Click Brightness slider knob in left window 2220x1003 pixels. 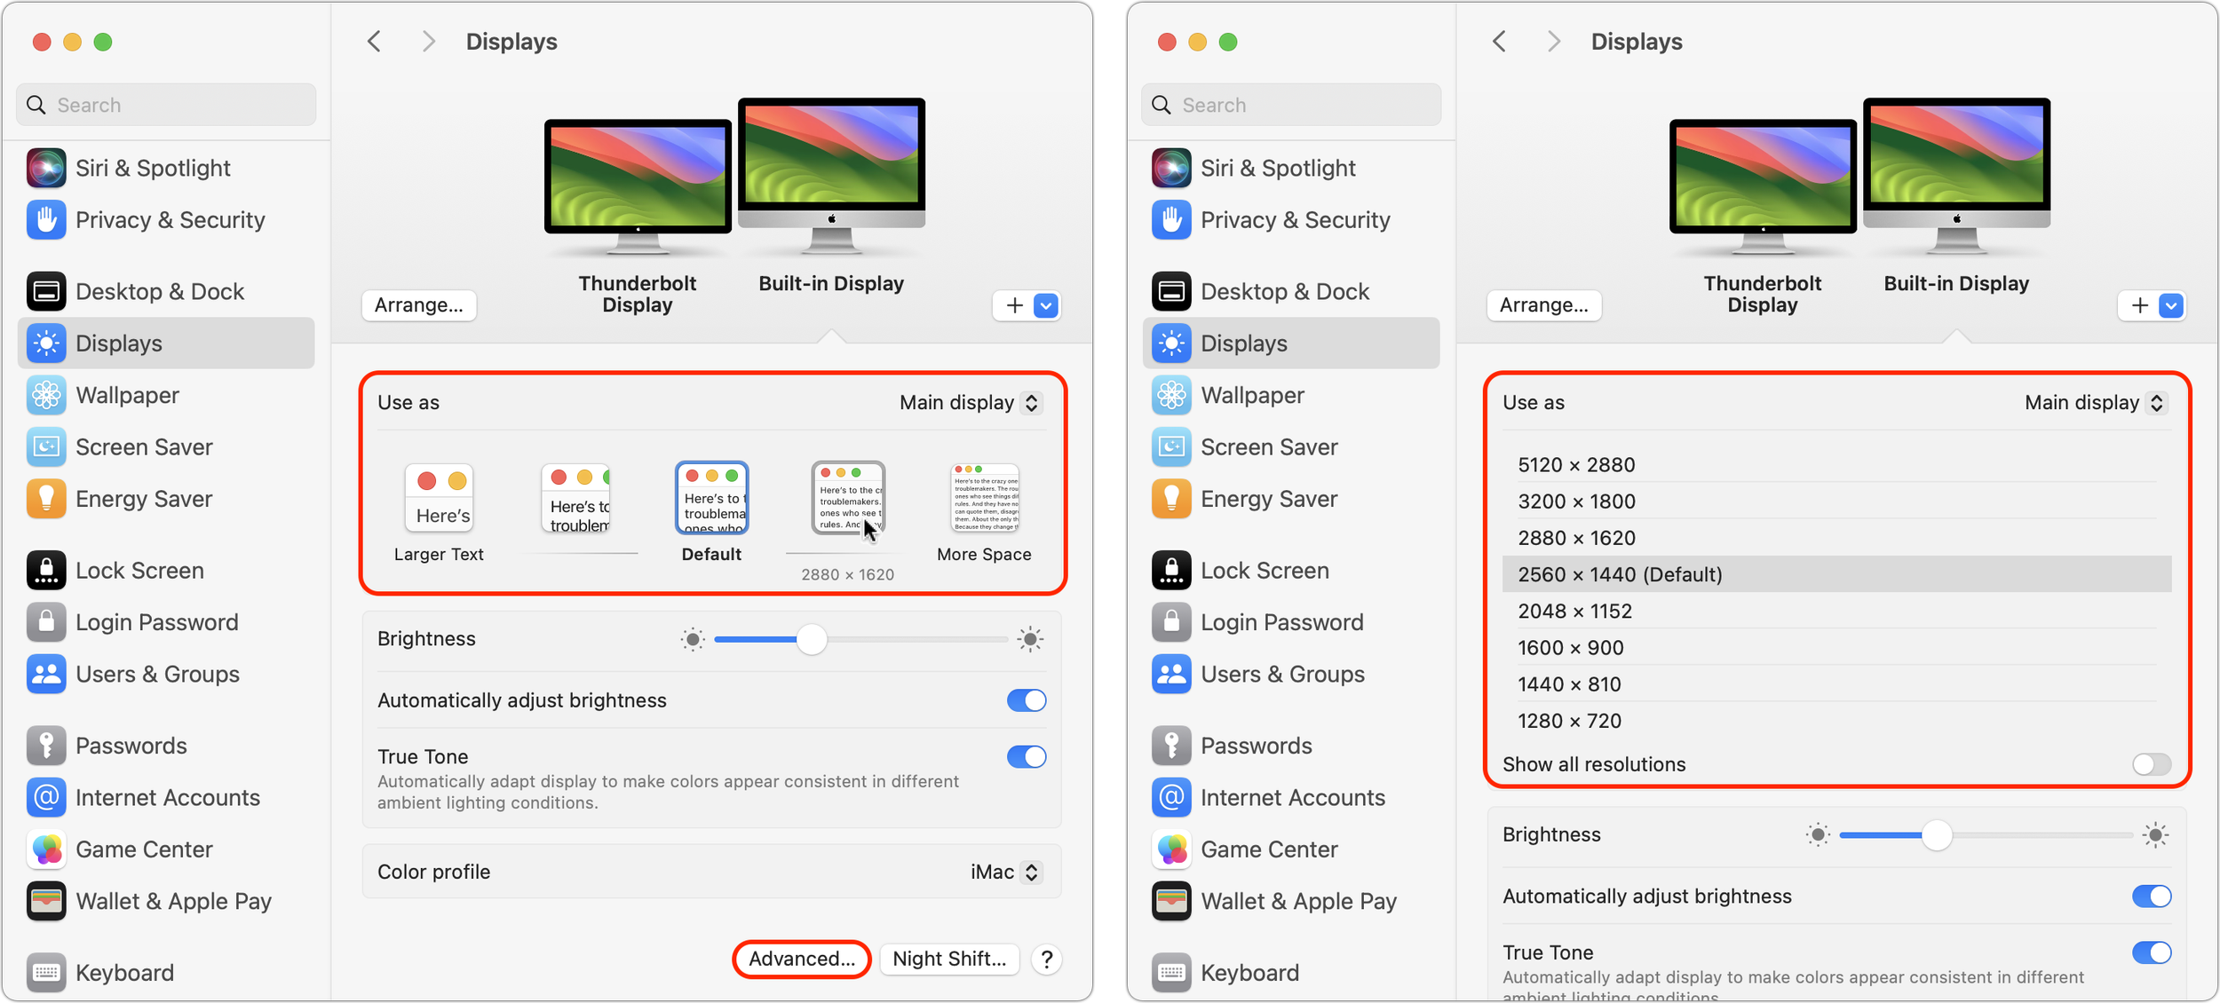[x=812, y=639]
